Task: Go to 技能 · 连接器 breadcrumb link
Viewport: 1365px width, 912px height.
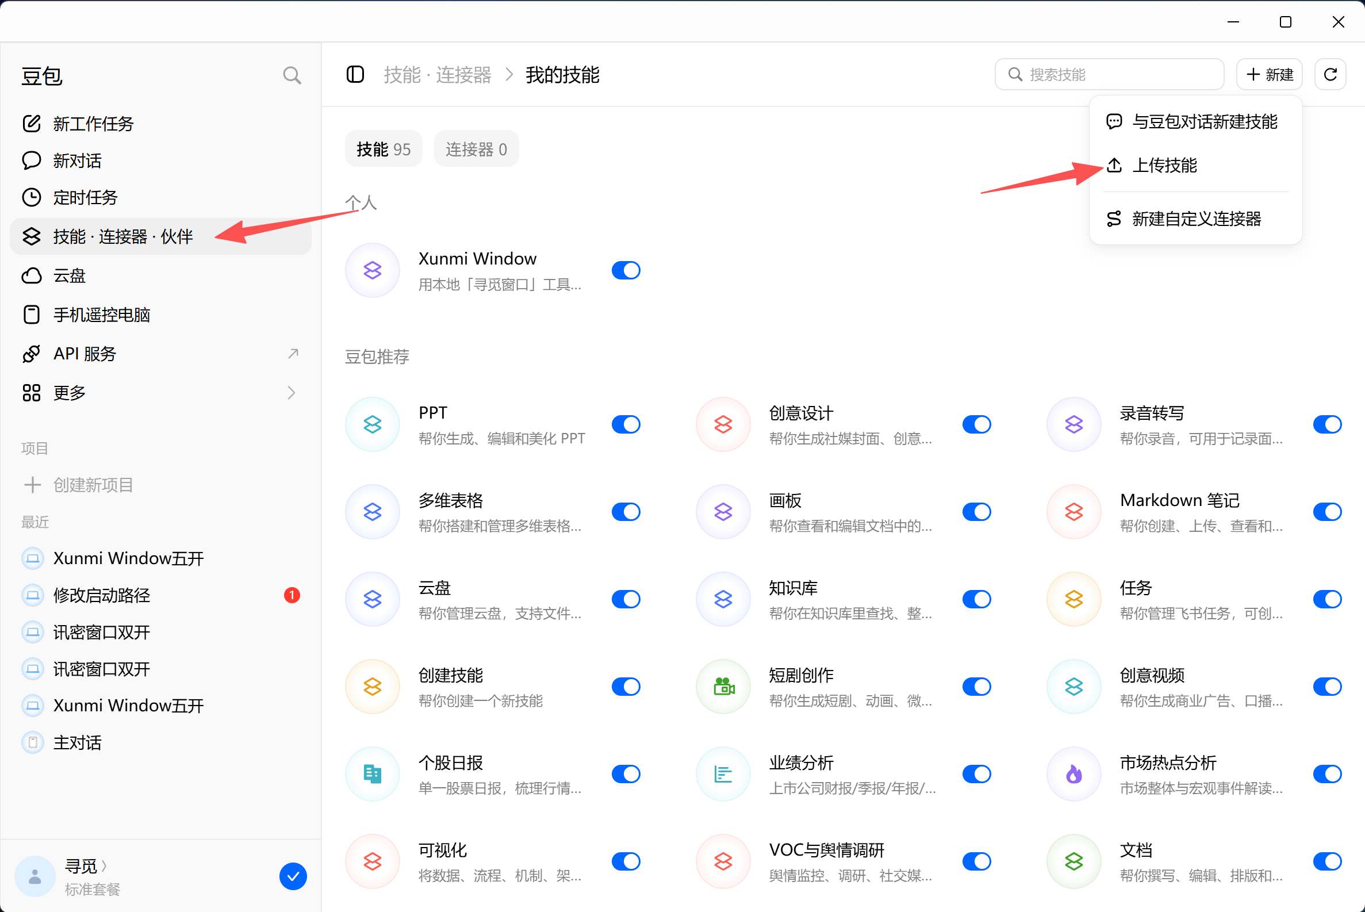Action: (438, 74)
